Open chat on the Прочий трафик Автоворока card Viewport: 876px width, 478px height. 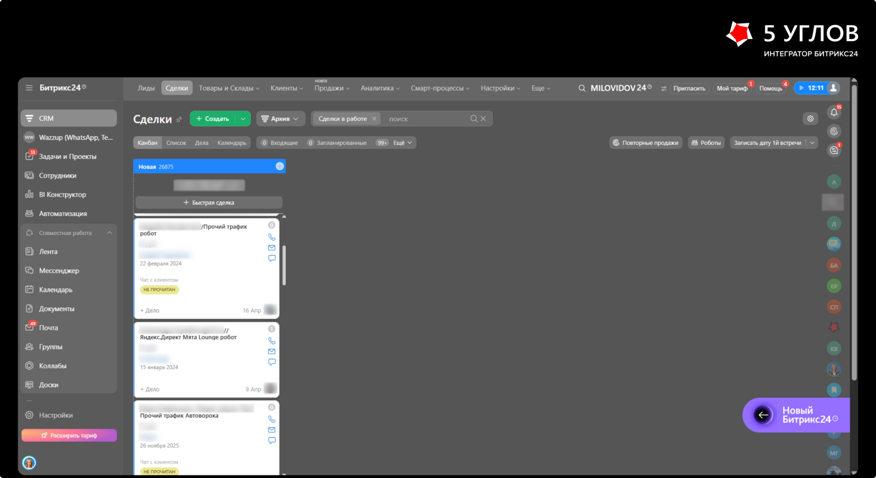(272, 441)
